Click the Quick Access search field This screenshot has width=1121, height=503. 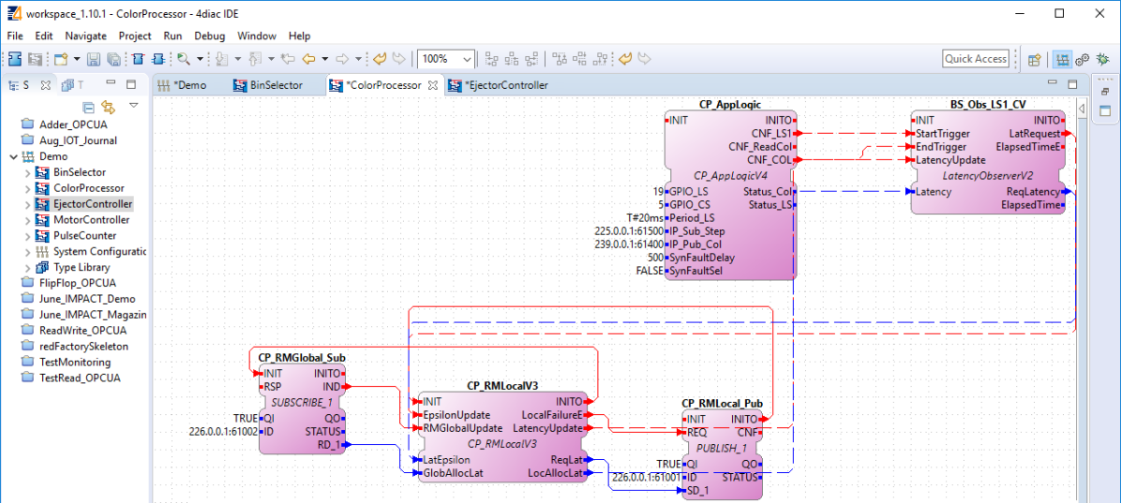975,59
